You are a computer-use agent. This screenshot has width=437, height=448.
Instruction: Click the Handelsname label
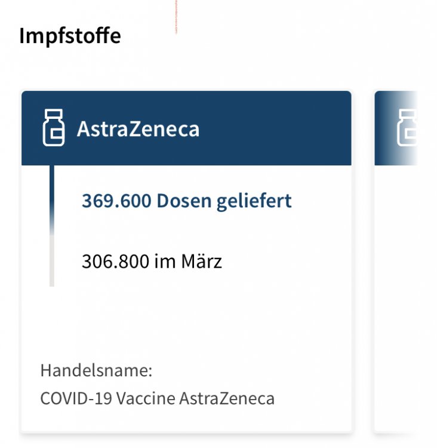(x=96, y=370)
